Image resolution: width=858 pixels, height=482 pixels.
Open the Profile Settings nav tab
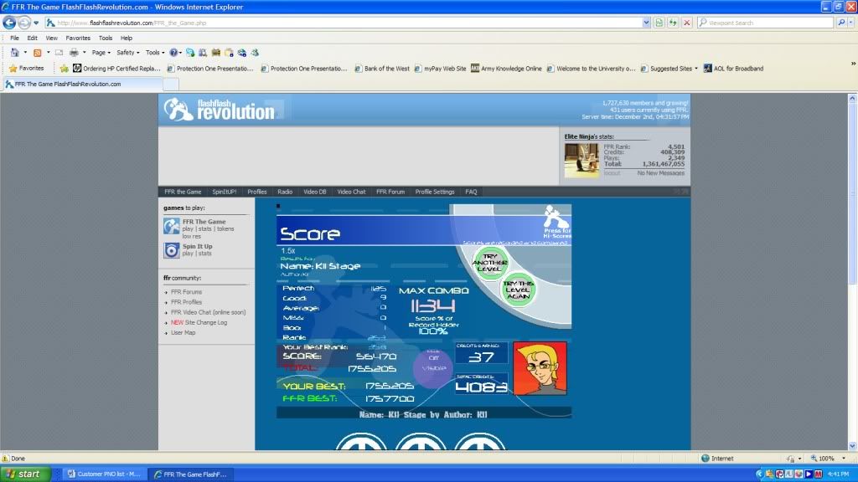[434, 192]
